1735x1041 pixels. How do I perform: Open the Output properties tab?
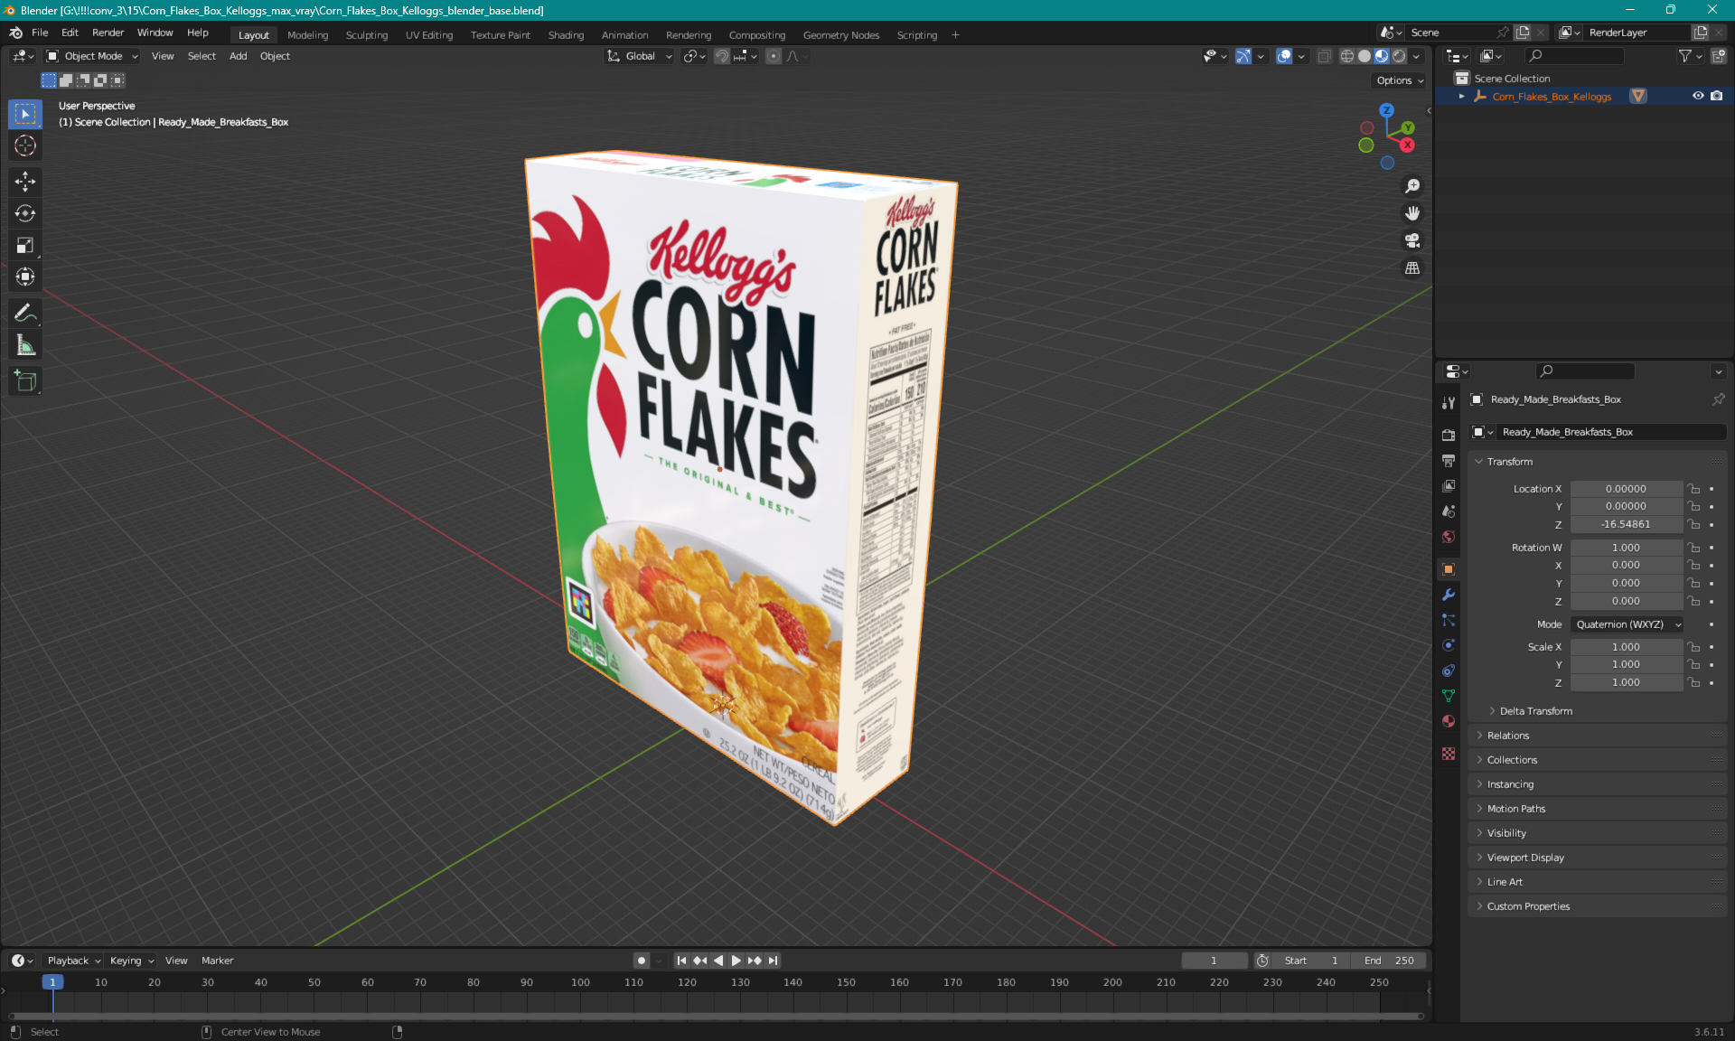pos(1449,461)
